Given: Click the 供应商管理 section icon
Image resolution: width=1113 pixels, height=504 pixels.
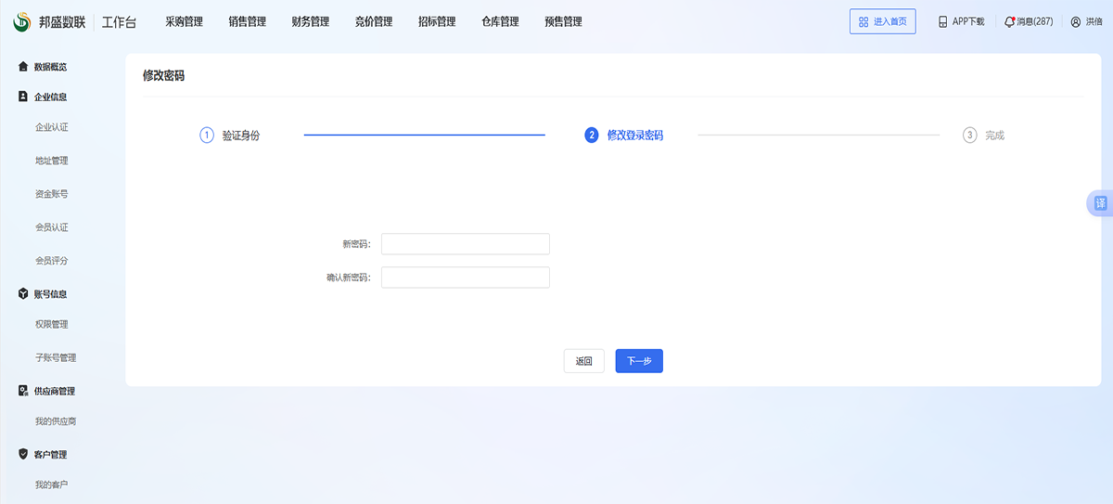Looking at the screenshot, I should point(23,391).
